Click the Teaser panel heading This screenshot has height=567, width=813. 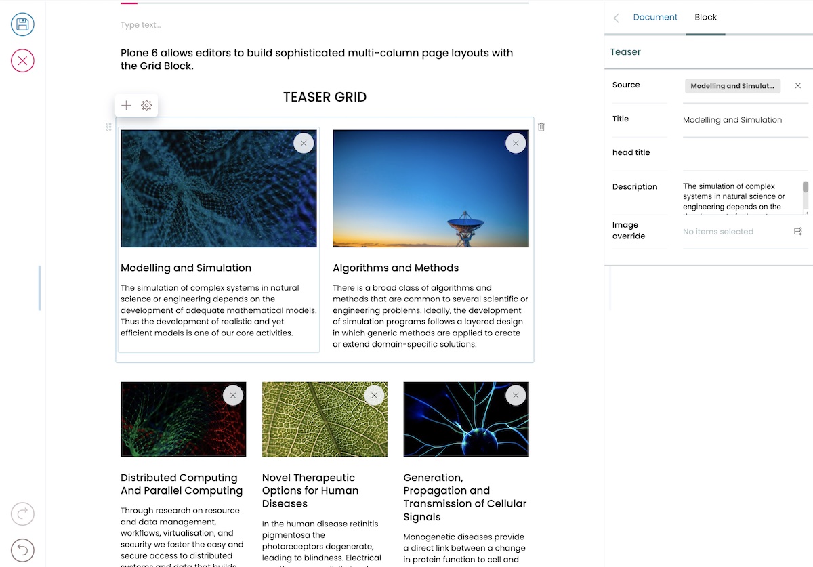point(625,52)
